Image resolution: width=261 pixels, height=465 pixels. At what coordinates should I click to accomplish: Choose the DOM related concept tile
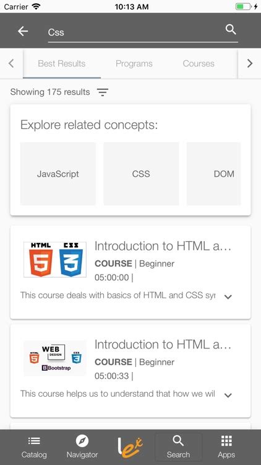pyautogui.click(x=213, y=174)
